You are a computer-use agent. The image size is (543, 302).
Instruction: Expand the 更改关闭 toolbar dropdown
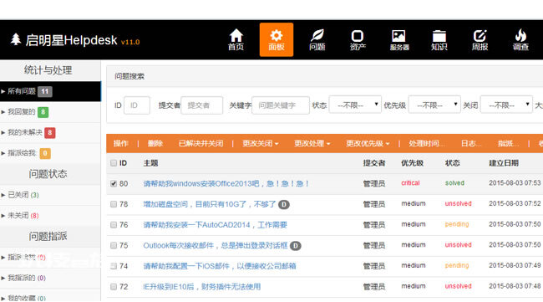point(260,144)
